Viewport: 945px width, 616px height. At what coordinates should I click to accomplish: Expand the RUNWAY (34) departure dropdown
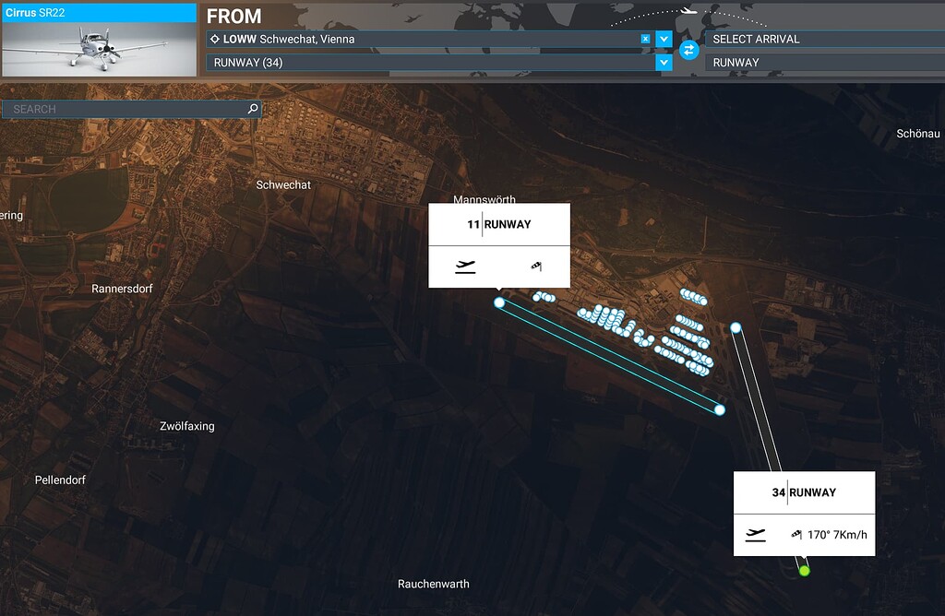663,63
